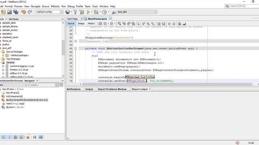Viewport: 259px width, 145px height.
Task: Open the test_site dropdown
Action: [137, 12]
